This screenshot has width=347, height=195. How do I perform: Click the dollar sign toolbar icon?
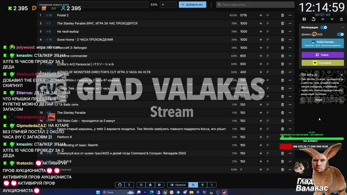129,185
